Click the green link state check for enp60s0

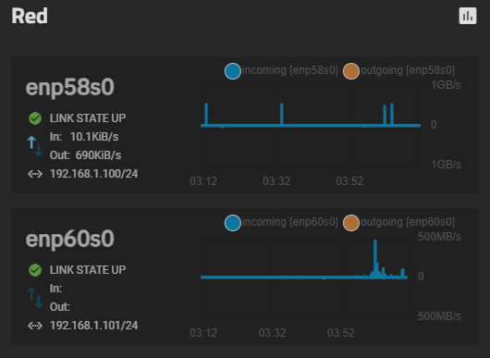tap(35, 270)
